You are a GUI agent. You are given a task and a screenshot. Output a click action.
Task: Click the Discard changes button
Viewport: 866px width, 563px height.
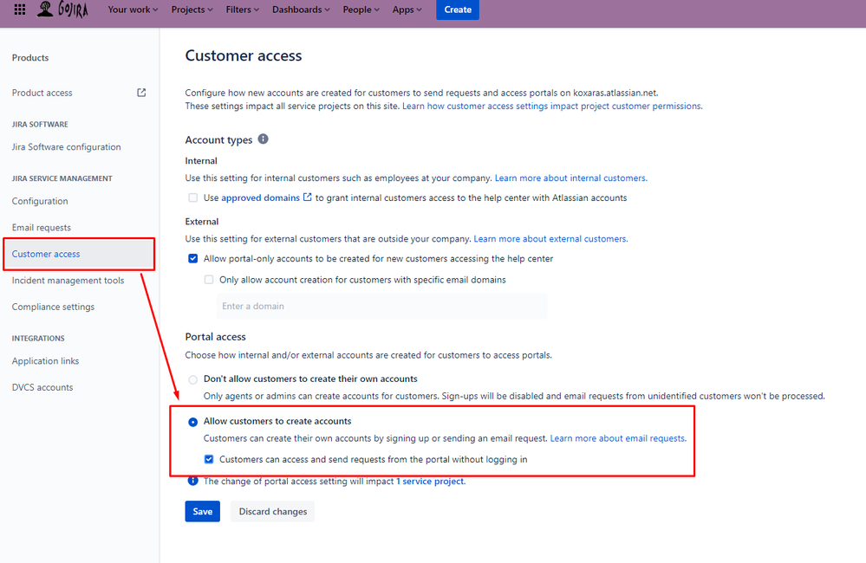[x=272, y=511]
